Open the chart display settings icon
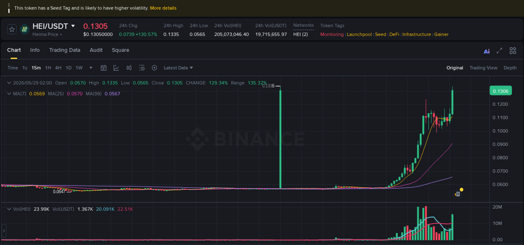The height and width of the screenshot is (245, 524). click(x=142, y=68)
